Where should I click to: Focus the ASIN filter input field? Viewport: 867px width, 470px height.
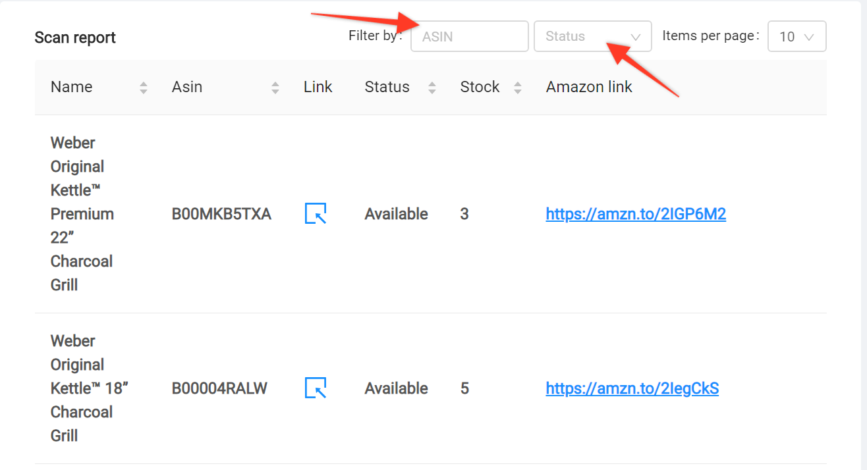[469, 37]
